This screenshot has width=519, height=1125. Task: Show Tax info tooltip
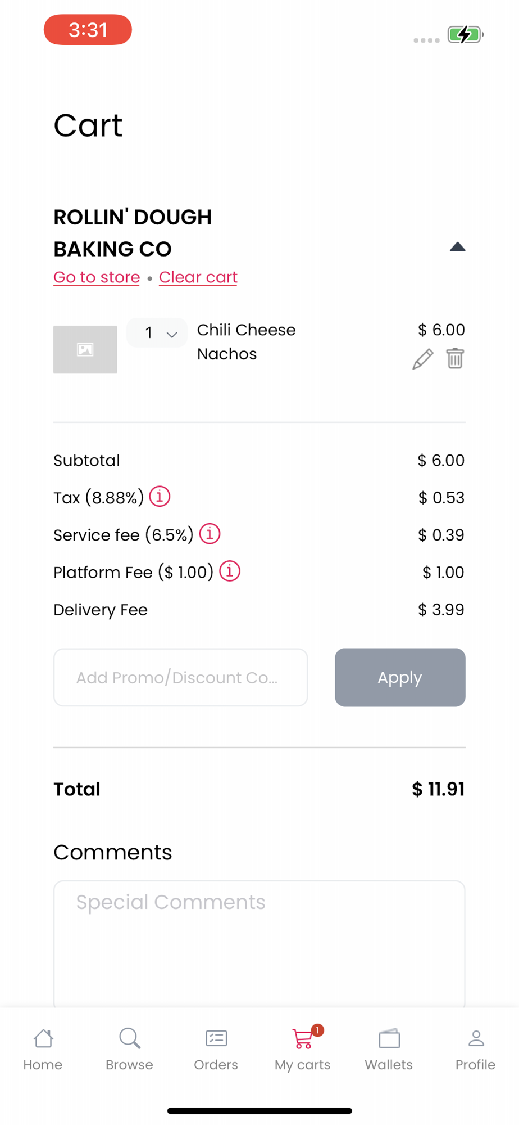pyautogui.click(x=160, y=497)
